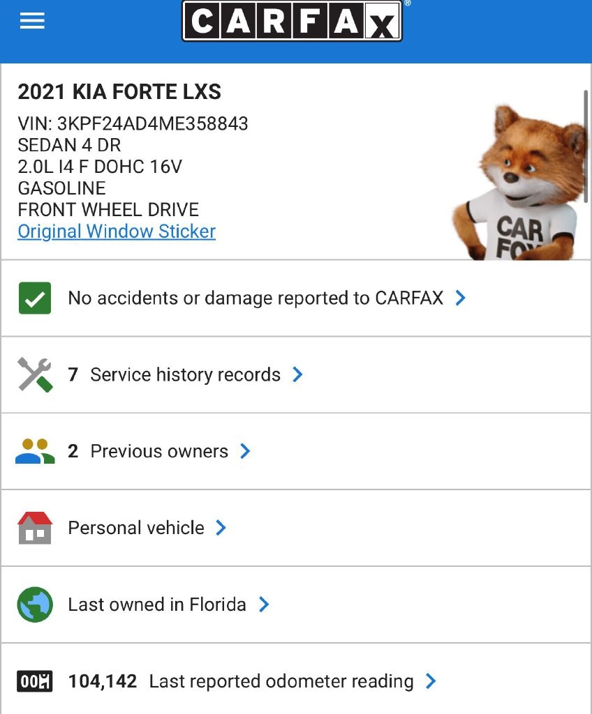Expand the last reported odometer chevron
The height and width of the screenshot is (714, 592).
tap(431, 681)
